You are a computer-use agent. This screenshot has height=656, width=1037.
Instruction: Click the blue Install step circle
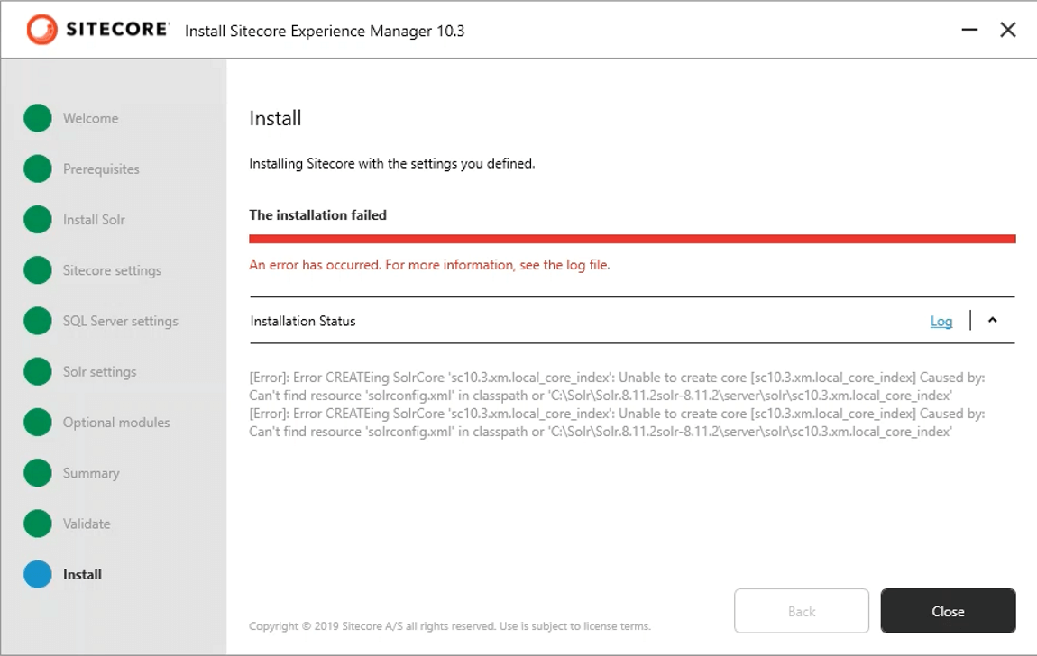tap(38, 574)
